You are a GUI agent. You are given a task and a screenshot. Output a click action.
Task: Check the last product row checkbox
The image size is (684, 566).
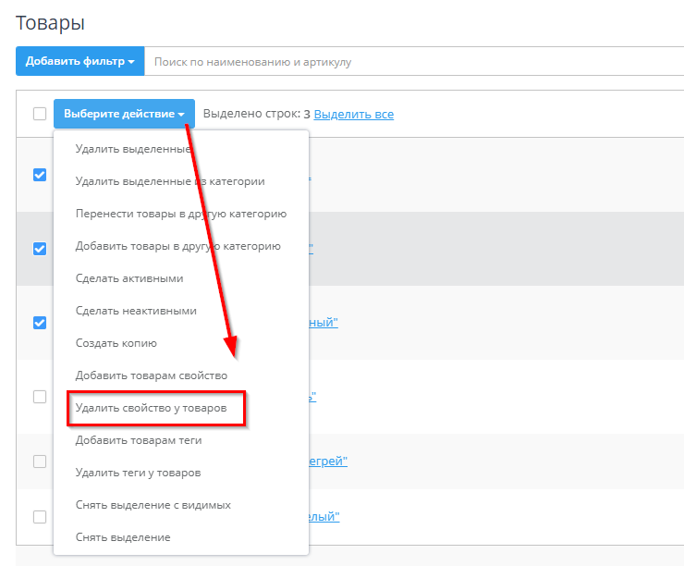(x=40, y=516)
